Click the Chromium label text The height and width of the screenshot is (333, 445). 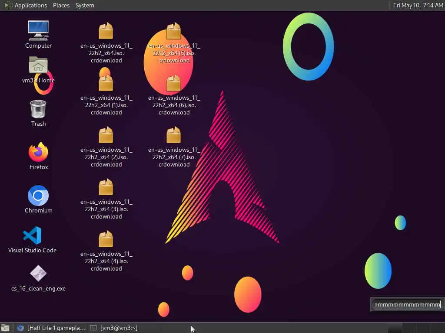click(38, 210)
